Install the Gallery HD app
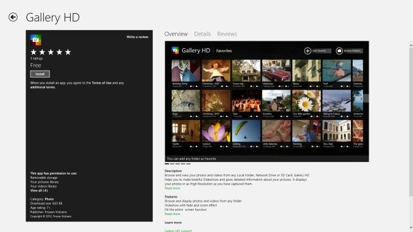 [x=40, y=74]
